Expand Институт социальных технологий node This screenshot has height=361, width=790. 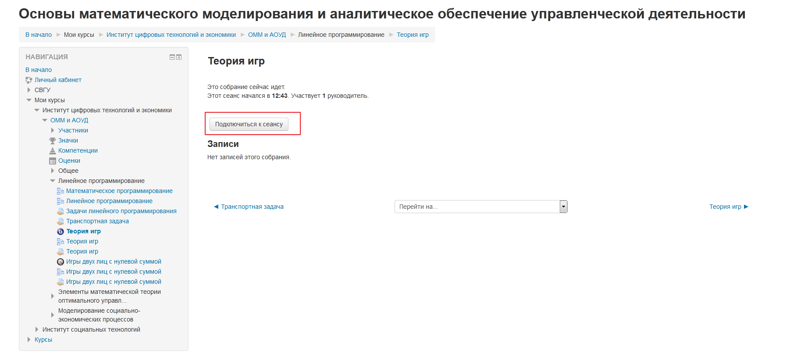click(37, 329)
